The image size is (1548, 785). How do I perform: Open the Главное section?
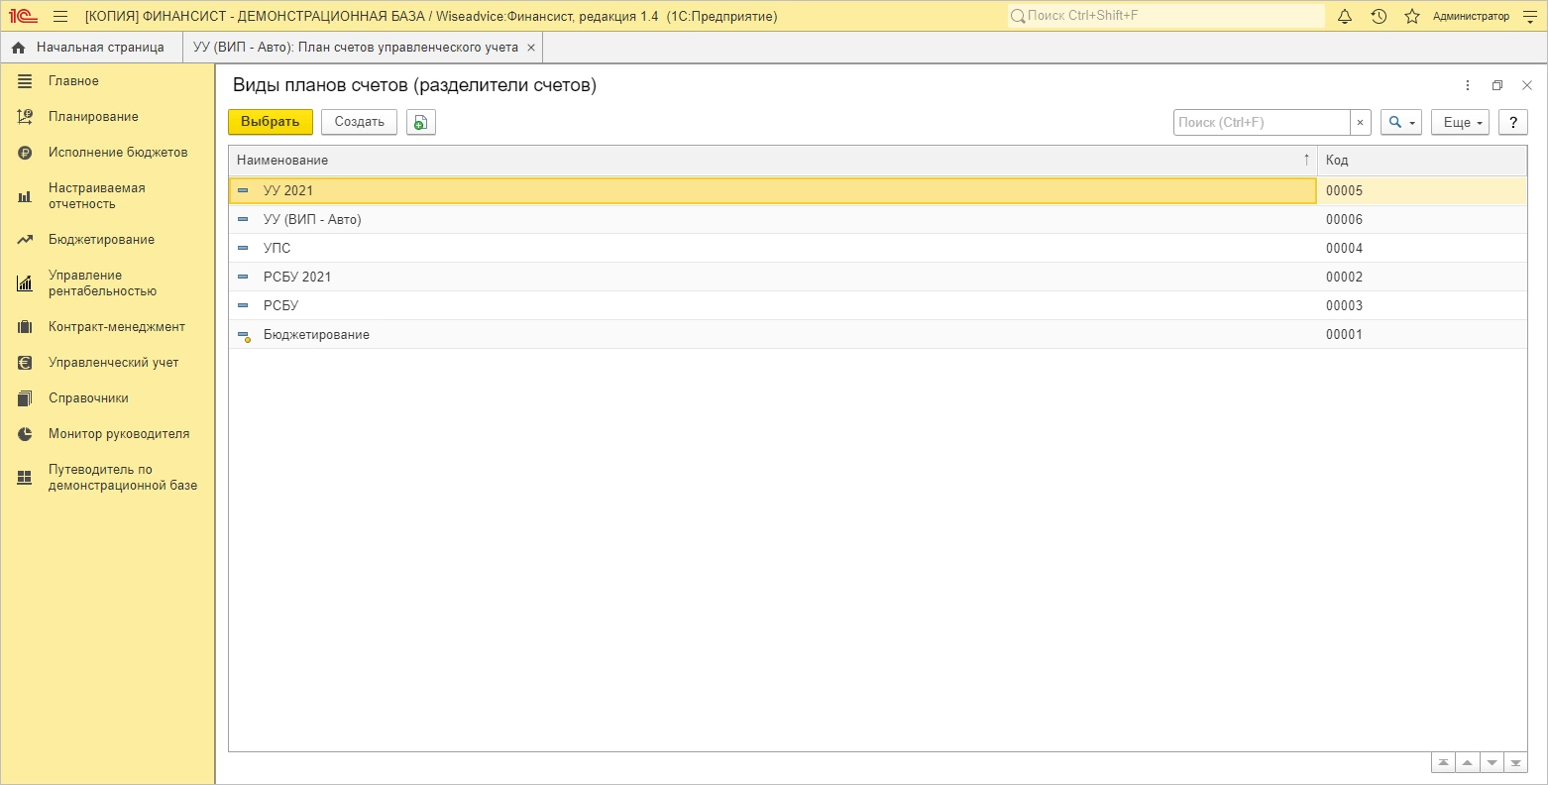(73, 81)
